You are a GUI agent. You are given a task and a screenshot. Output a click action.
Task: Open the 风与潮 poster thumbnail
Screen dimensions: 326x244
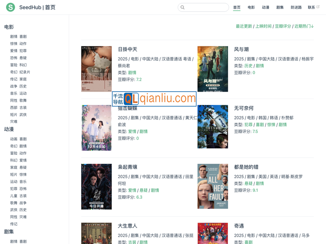212,69
